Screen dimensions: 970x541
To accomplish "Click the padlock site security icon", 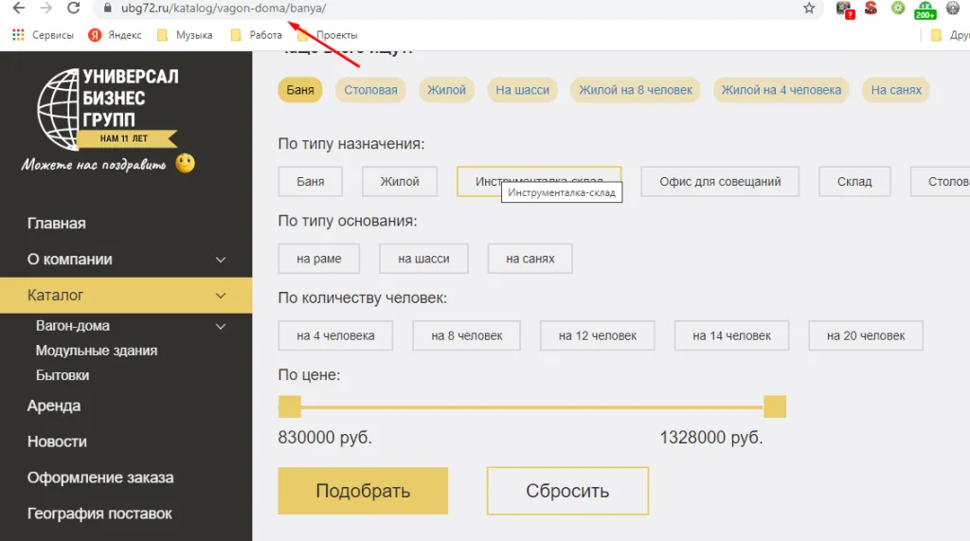I will 108,8.
